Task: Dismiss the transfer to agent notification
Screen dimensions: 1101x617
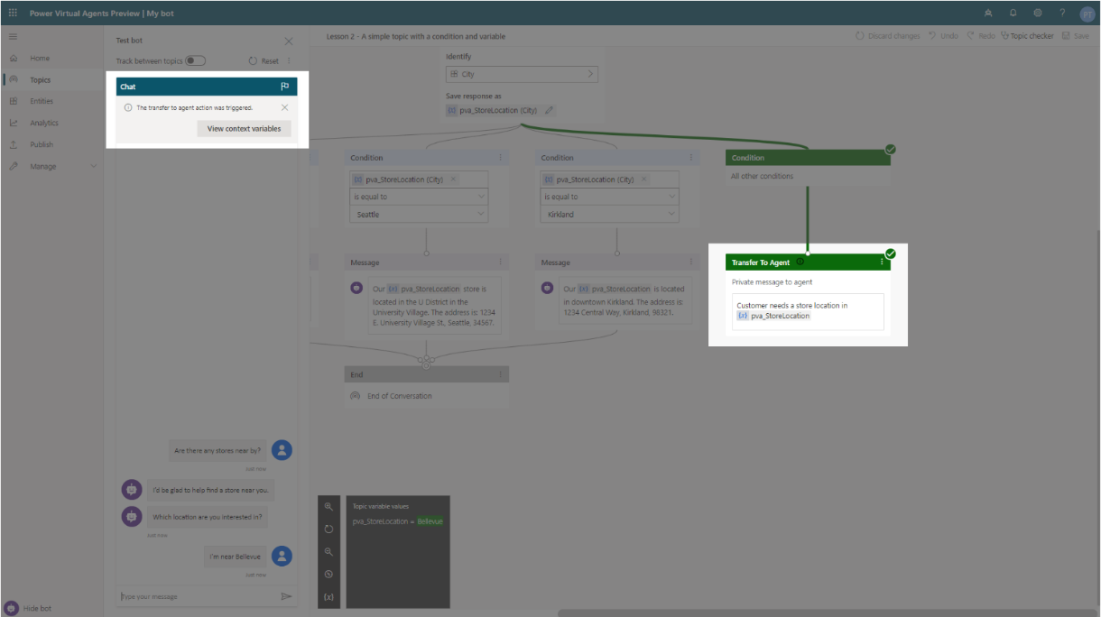Action: (x=284, y=106)
